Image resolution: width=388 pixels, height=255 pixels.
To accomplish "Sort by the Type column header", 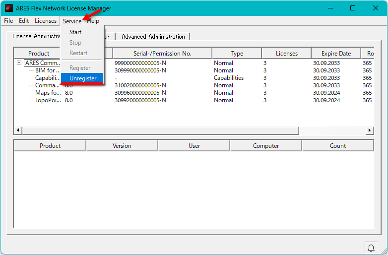I will [237, 54].
